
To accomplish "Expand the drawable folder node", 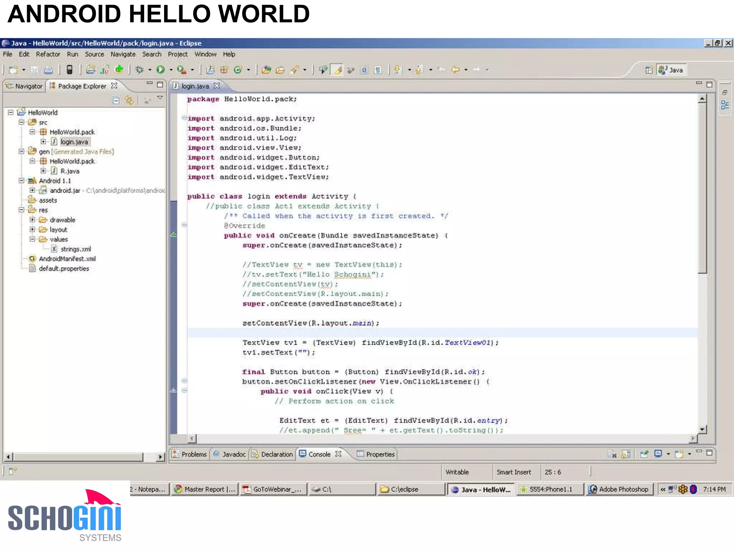I will 32,219.
